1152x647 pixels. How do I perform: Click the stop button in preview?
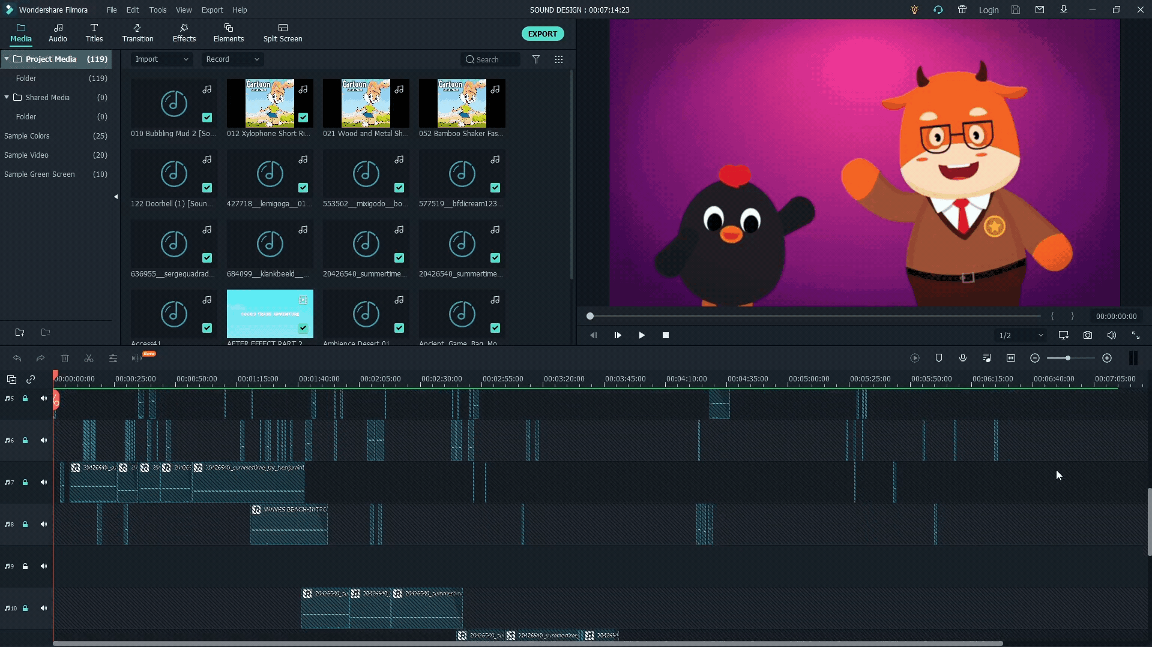pyautogui.click(x=666, y=335)
